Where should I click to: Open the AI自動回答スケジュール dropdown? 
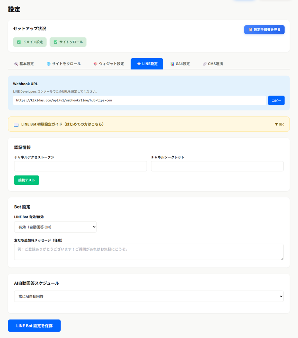tap(149, 296)
